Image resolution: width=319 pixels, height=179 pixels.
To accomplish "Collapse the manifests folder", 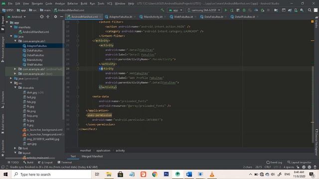I will point(11,27).
